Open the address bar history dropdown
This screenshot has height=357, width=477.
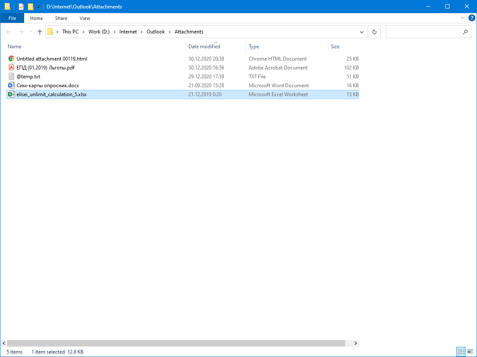coord(362,32)
